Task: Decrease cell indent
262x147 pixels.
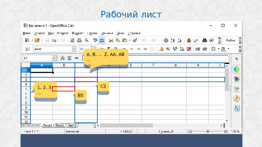Action: pos(198,49)
